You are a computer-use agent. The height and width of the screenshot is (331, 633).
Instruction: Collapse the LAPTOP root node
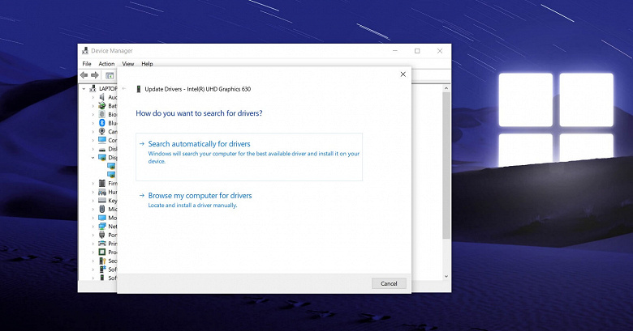84,88
